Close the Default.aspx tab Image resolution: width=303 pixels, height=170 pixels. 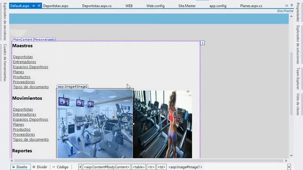39,6
